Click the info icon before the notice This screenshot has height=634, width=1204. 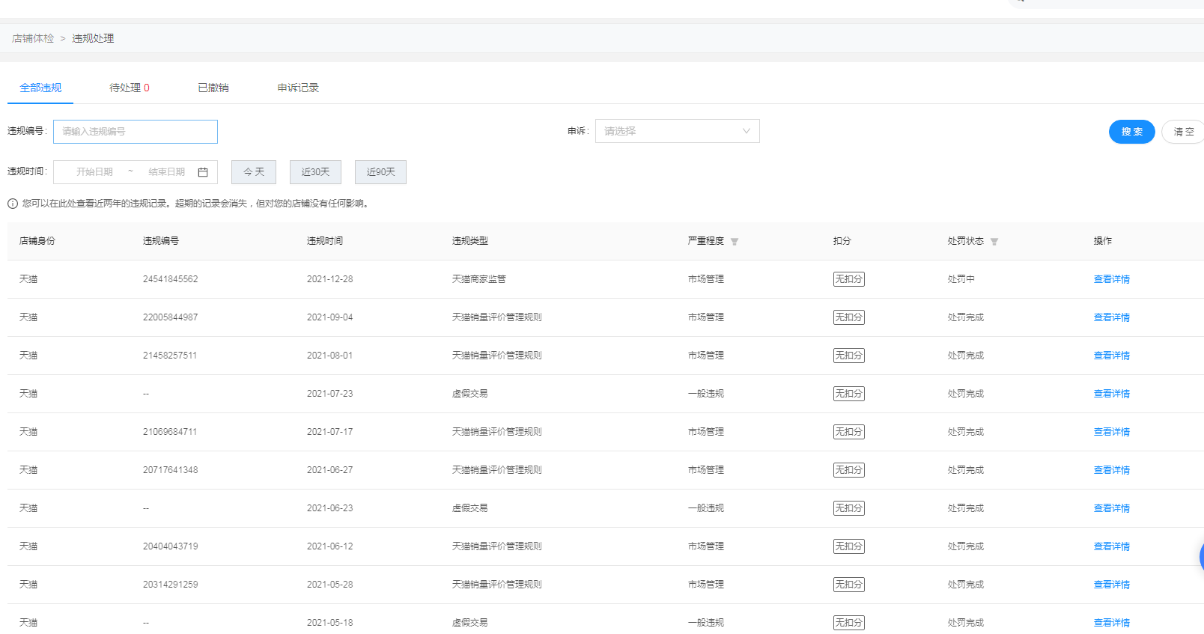pos(13,204)
